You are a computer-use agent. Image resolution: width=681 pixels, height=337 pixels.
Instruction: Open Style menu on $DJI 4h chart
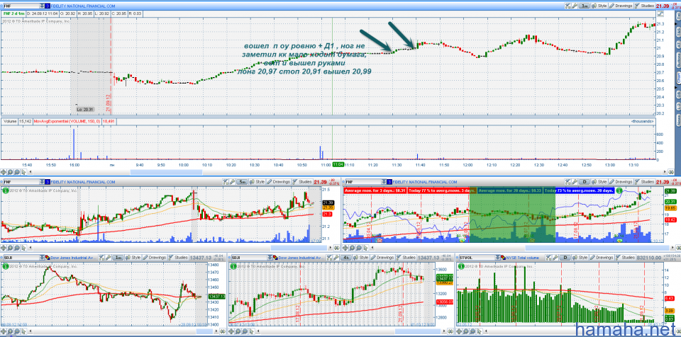pyautogui.click(x=360, y=258)
